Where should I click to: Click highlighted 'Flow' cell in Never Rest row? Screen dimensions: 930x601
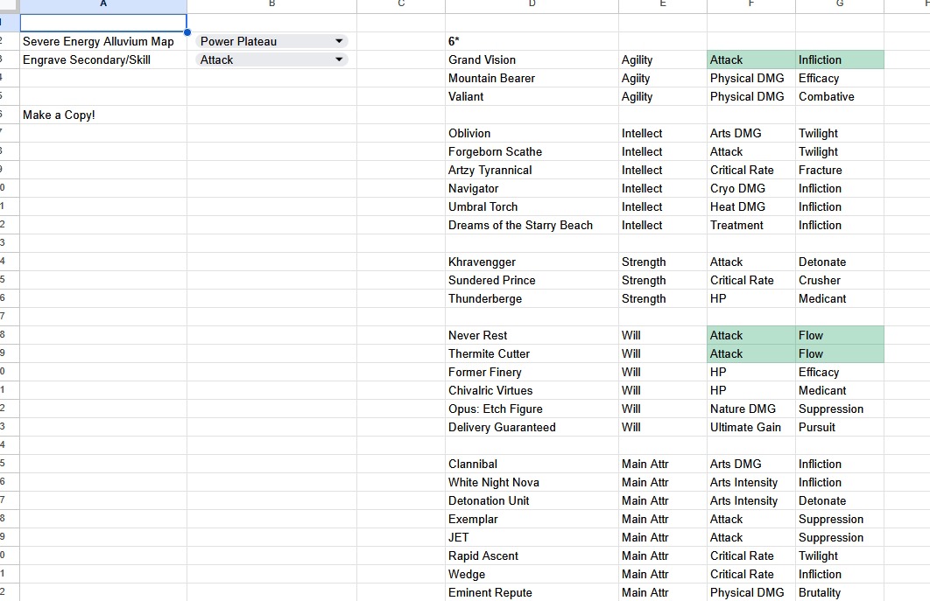(840, 335)
